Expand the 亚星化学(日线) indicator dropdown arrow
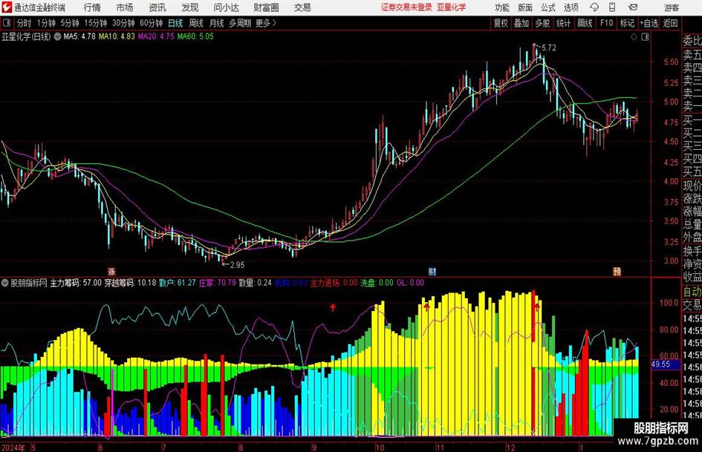The image size is (702, 452). pos(57,36)
